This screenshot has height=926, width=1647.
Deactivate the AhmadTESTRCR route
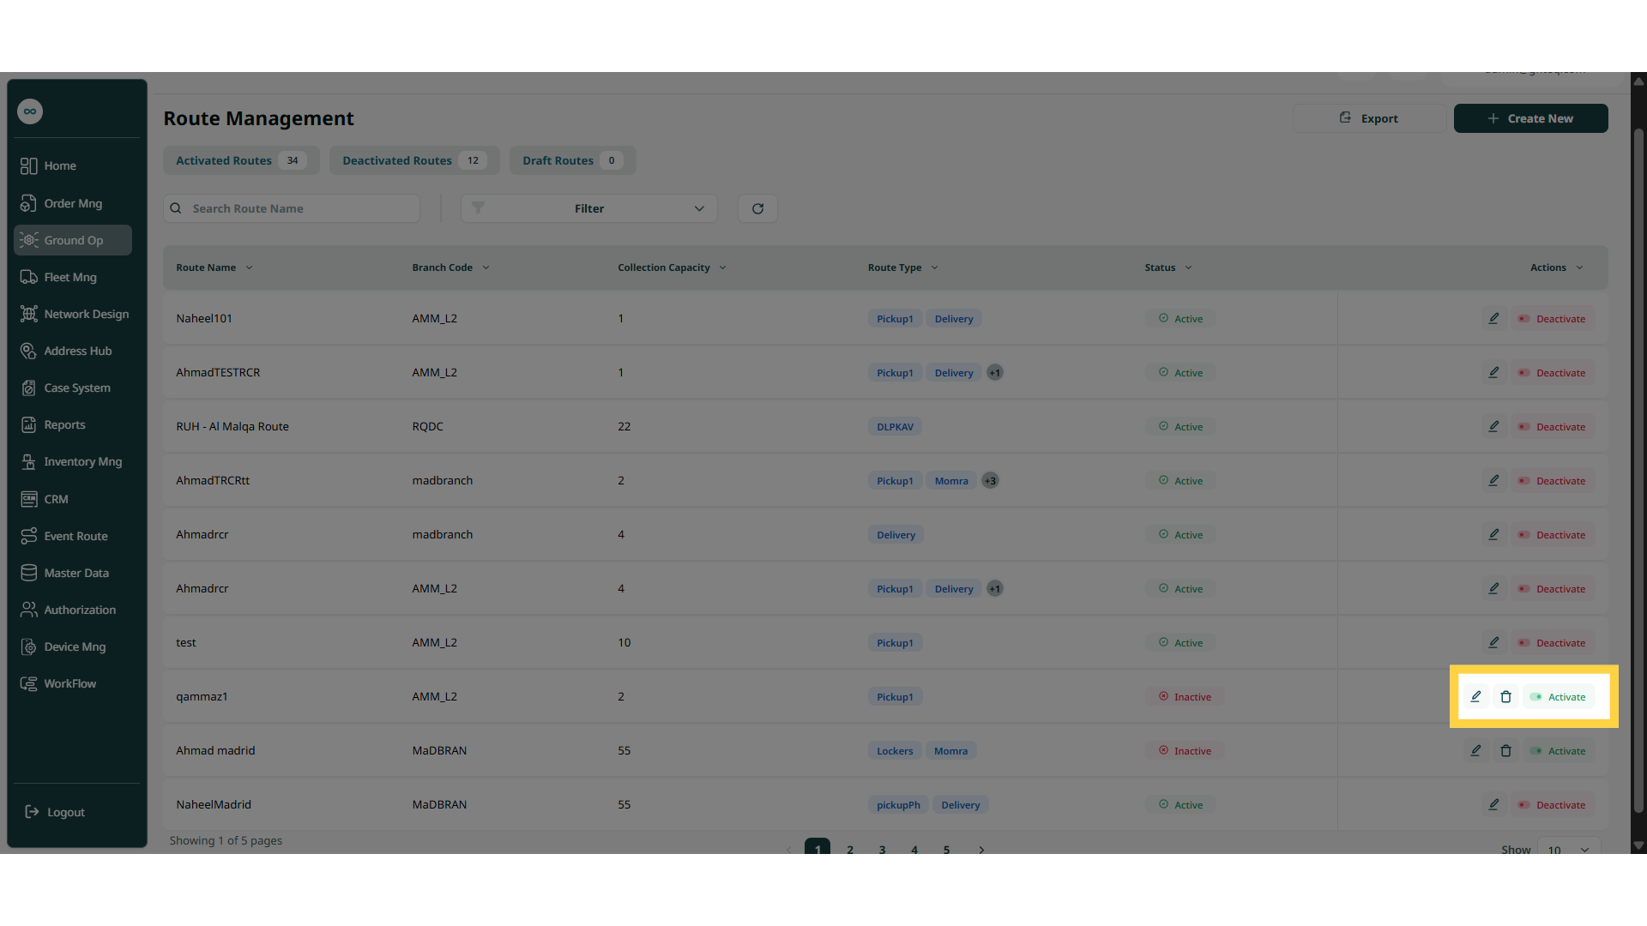[x=1553, y=372]
